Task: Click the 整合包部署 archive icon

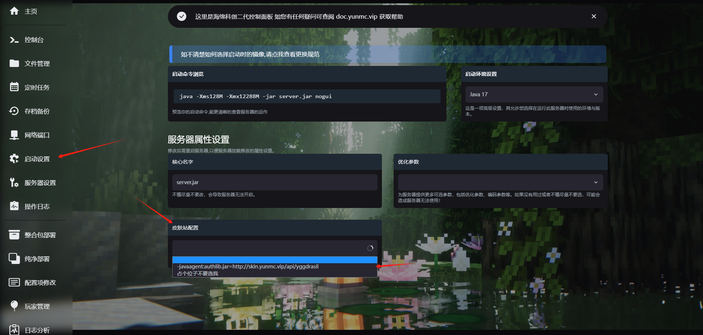Action: point(14,235)
